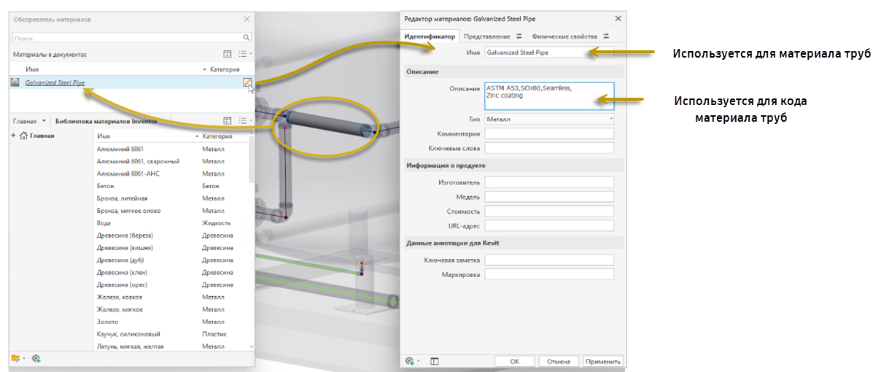The width and height of the screenshot is (881, 372).
Task: Click the Изготовитель input field
Action: click(x=549, y=182)
